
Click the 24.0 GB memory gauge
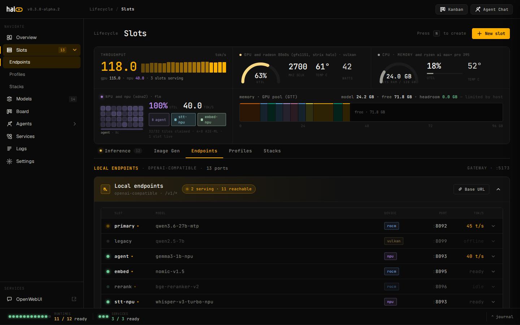coord(399,74)
